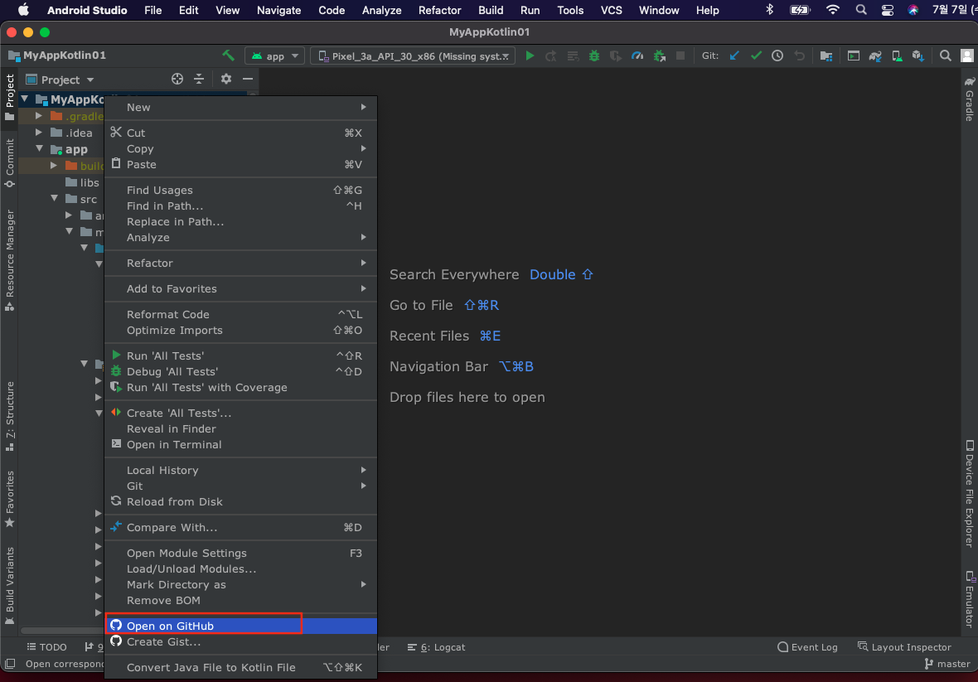Open Git Show History clock icon
The width and height of the screenshot is (978, 682).
point(777,56)
